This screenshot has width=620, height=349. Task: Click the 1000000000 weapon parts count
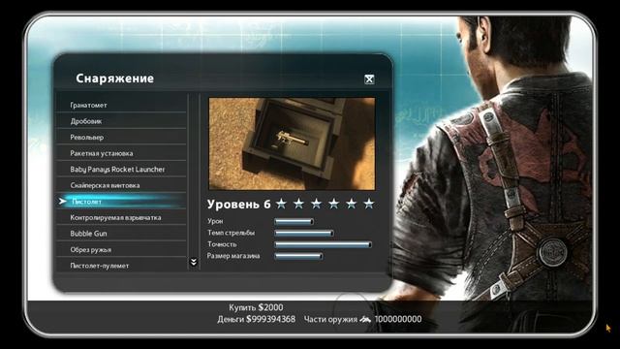click(398, 319)
